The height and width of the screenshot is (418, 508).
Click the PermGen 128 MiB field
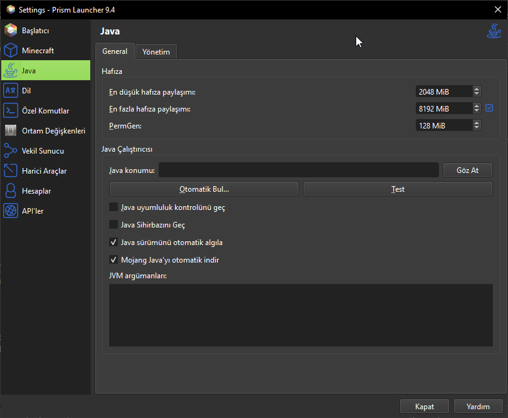click(x=444, y=125)
